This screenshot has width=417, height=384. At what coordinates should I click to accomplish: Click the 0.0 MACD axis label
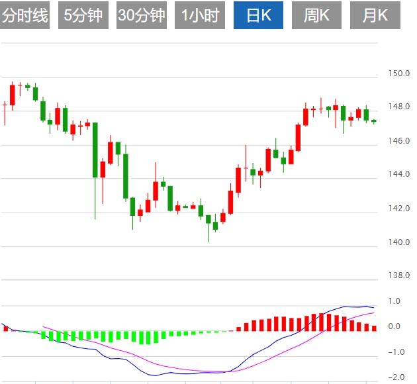pos(394,326)
